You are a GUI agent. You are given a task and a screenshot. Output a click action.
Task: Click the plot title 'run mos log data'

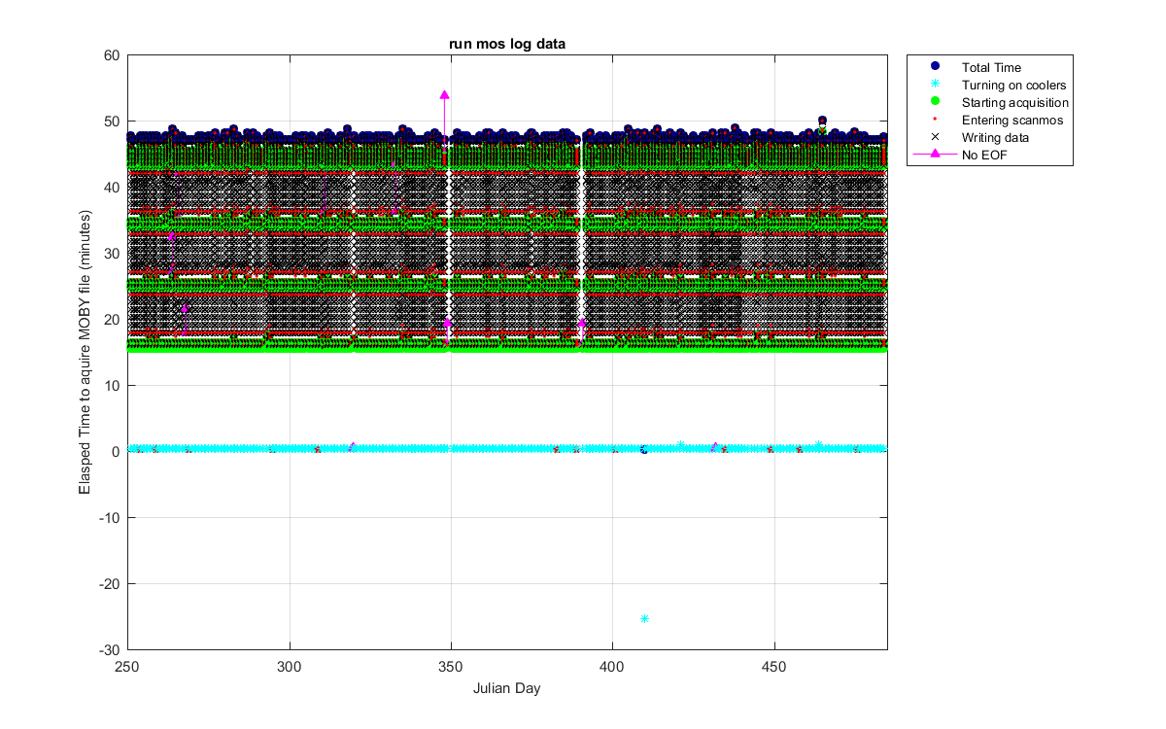506,44
